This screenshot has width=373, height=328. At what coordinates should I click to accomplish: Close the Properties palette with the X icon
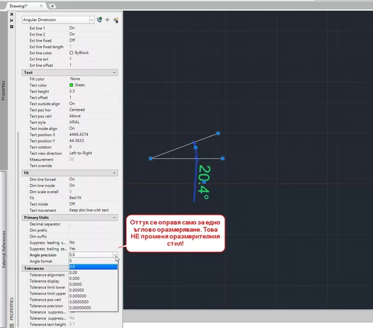(12, 14)
